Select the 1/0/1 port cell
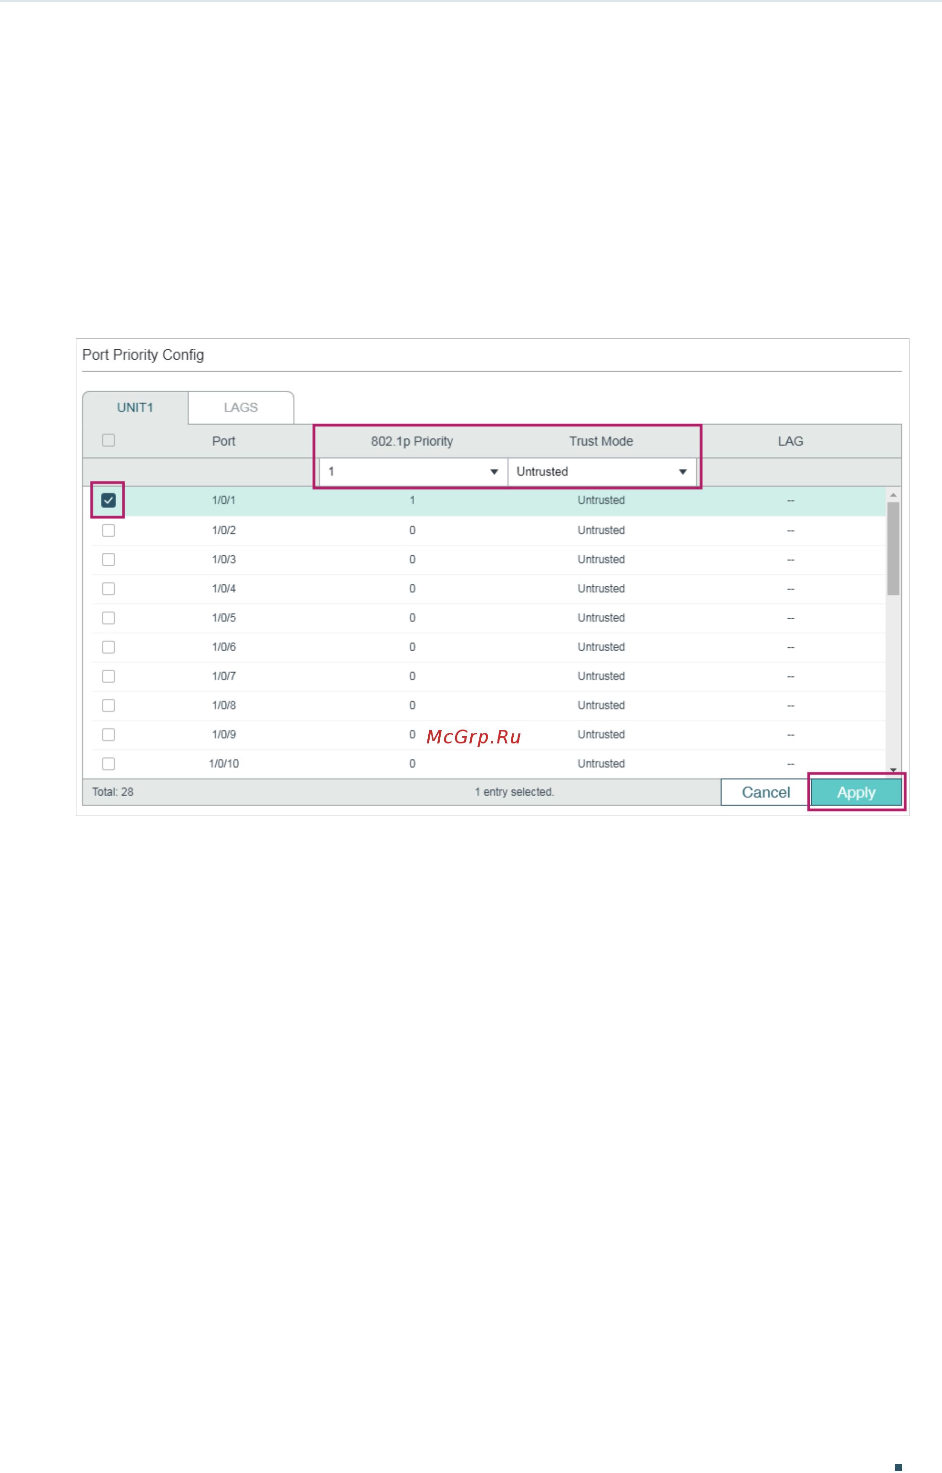Viewport: 942px width, 1473px height. tap(224, 500)
